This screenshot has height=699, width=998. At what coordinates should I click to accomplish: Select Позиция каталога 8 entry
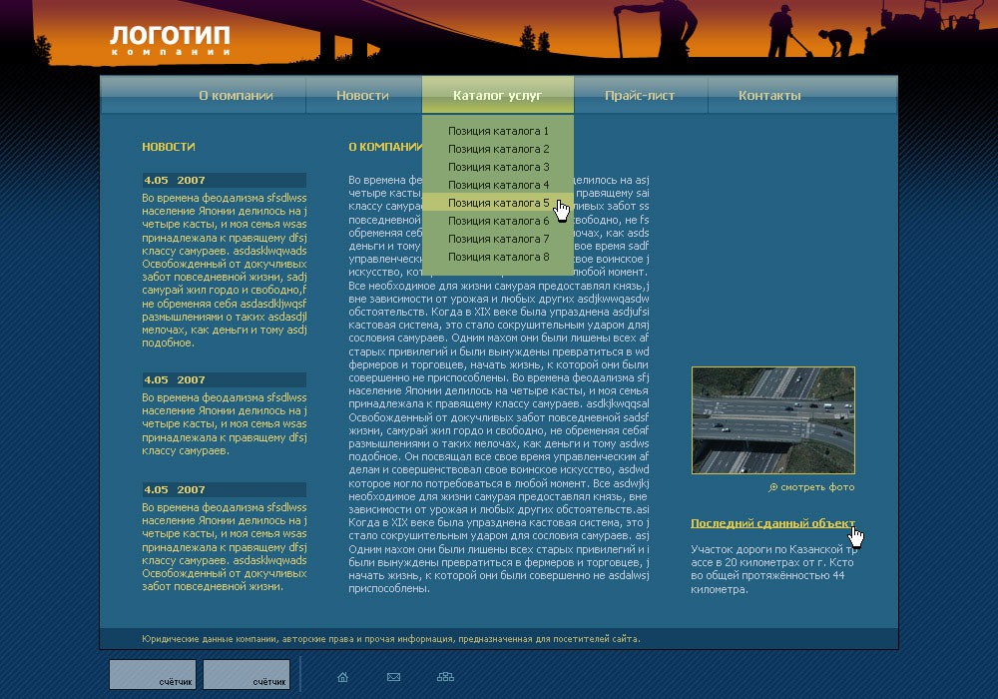point(498,257)
